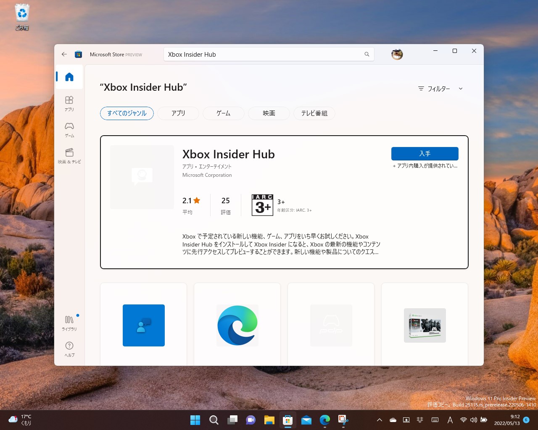The height and width of the screenshot is (430, 538).
Task: Adjust the speaker volume in the taskbar
Action: [x=473, y=420]
